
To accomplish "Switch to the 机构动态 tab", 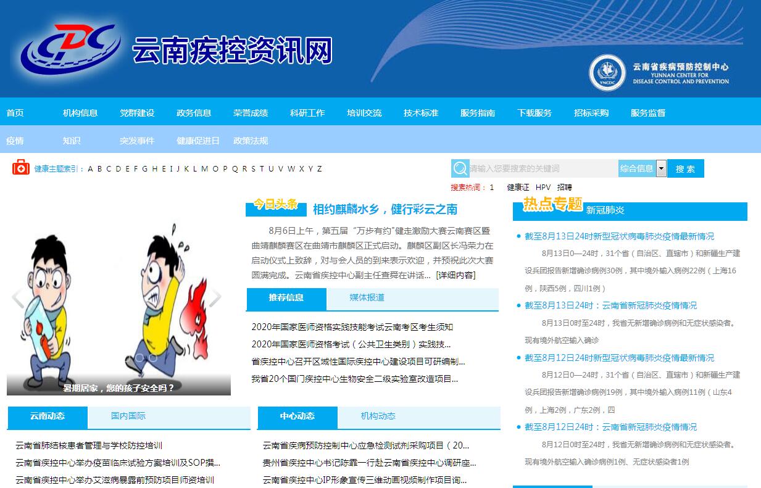I will click(378, 416).
